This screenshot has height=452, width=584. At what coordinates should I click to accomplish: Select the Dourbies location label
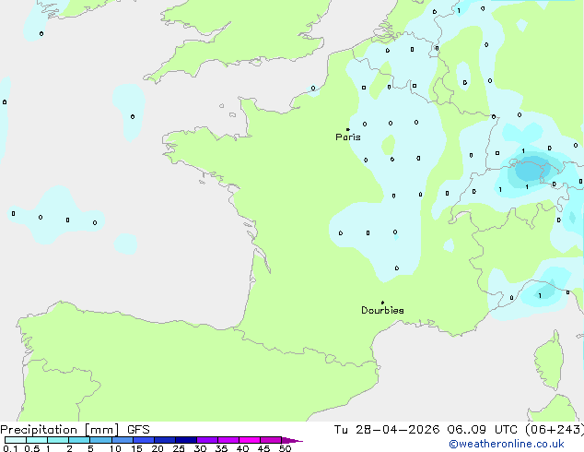(x=382, y=311)
